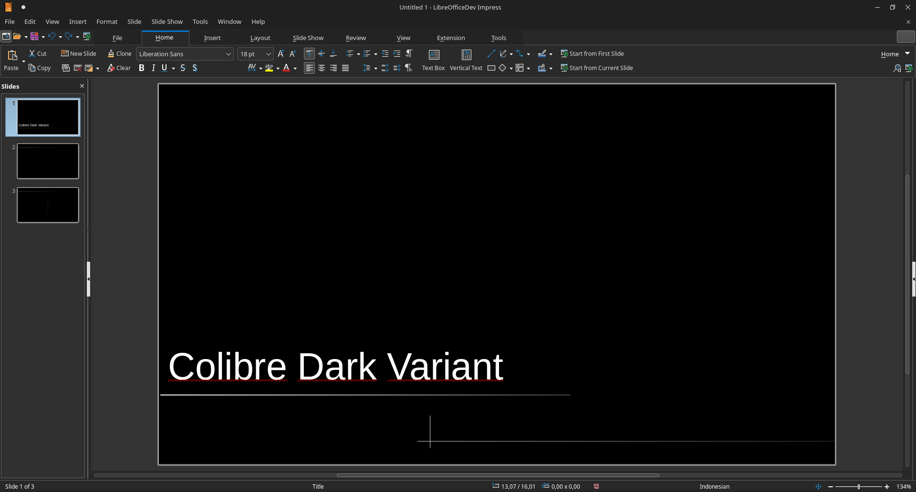This screenshot has width=916, height=492.
Task: Click the line color icon
Action: point(542,54)
